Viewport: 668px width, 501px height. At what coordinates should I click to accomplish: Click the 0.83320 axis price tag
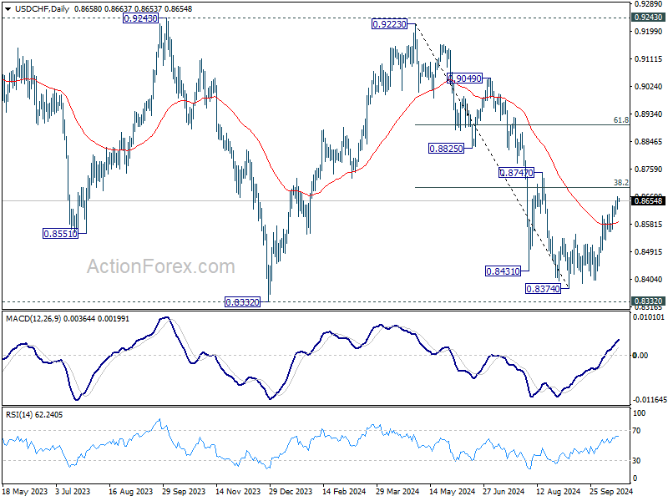coord(648,301)
